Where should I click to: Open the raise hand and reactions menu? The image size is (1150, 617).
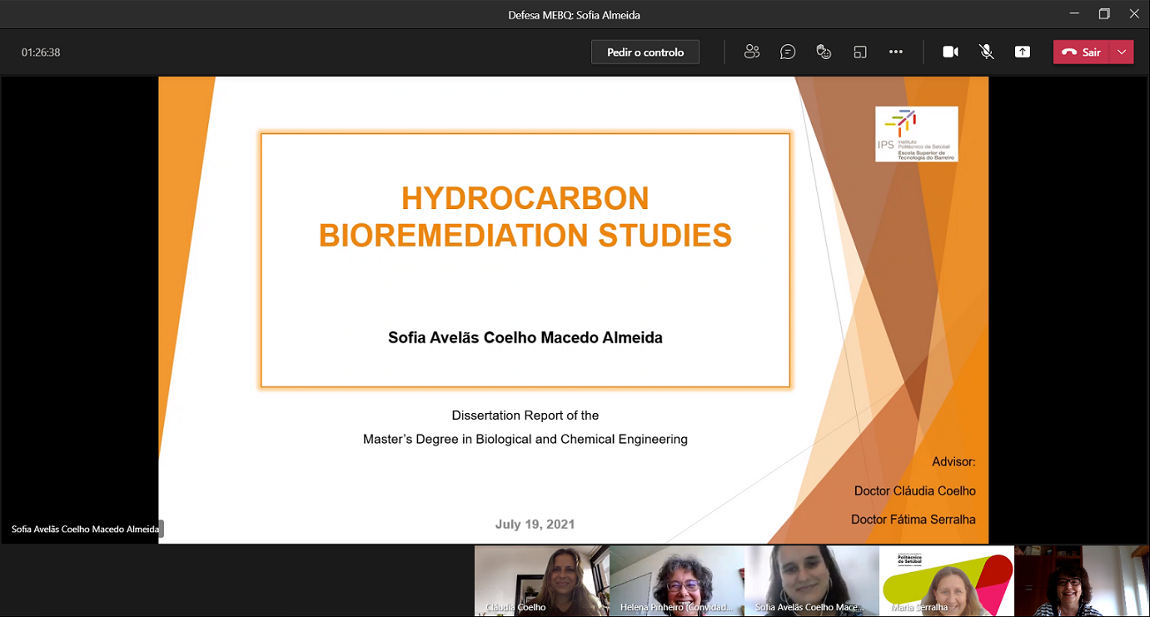click(824, 52)
